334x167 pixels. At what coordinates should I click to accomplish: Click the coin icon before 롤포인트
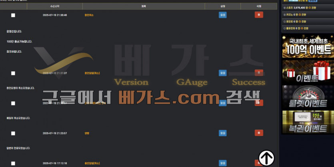pos(284,28)
